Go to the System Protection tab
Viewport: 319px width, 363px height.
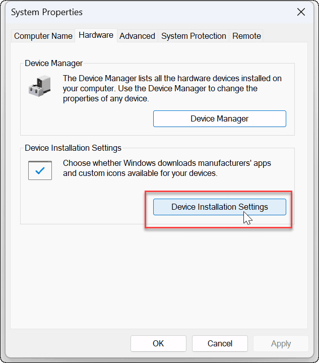pyautogui.click(x=194, y=36)
